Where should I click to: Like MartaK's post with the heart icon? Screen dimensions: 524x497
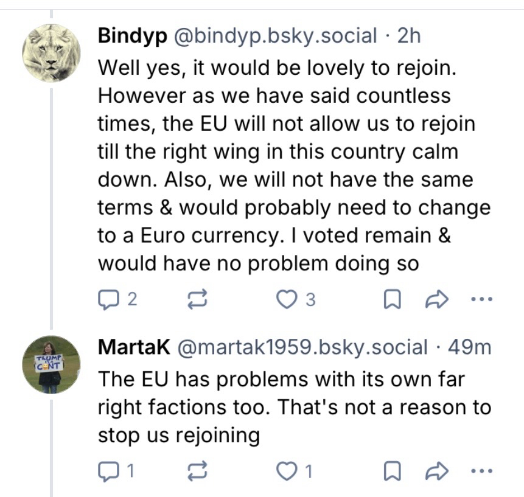(286, 470)
